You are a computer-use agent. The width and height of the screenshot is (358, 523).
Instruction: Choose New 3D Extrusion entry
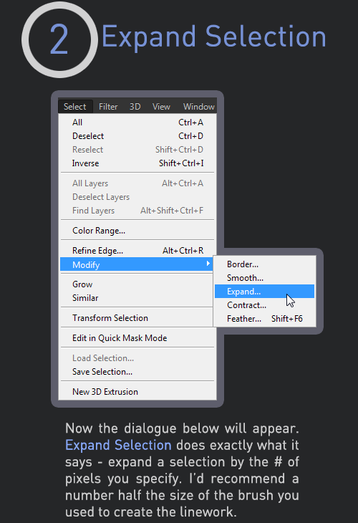(137, 392)
